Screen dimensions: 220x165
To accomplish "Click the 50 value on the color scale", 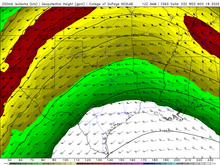I will click(x=10, y=160).
